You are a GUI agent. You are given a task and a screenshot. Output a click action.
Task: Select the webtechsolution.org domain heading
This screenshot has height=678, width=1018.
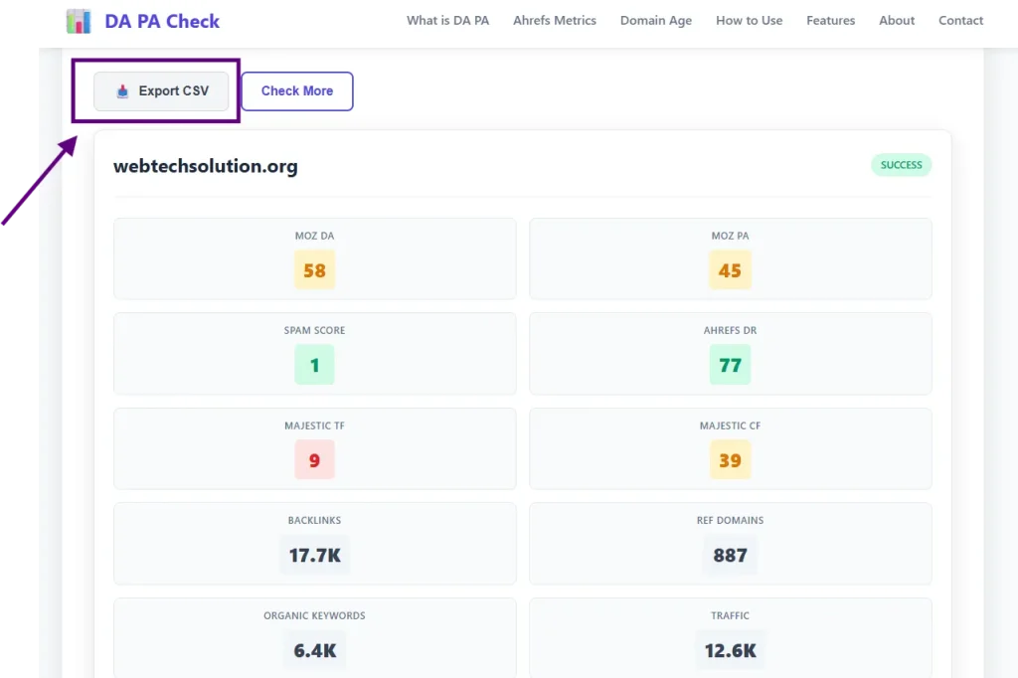click(x=205, y=166)
